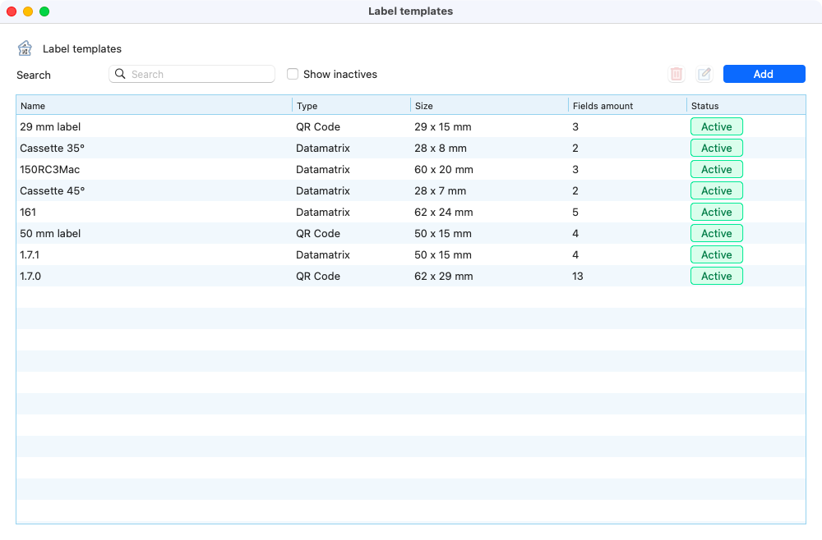This screenshot has width=822, height=540.
Task: Click Datamatrix type of 1.7.1 row
Action: (323, 255)
